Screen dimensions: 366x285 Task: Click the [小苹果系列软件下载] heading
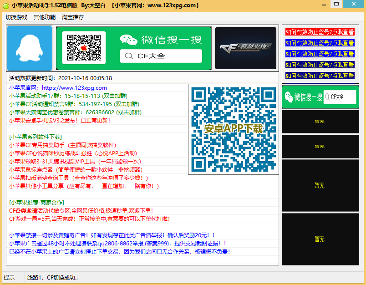(36, 137)
